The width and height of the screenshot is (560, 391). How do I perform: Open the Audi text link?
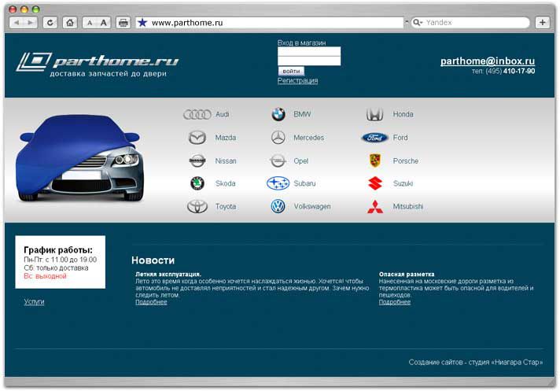pyautogui.click(x=222, y=114)
